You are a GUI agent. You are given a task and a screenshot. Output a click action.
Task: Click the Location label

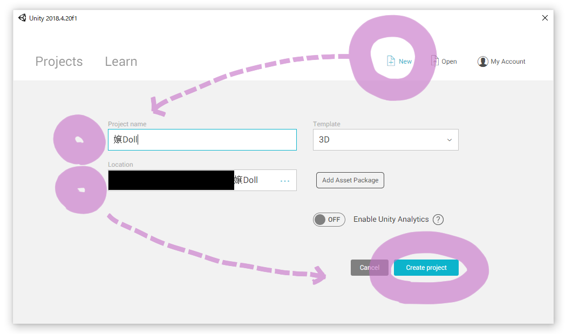pos(120,164)
